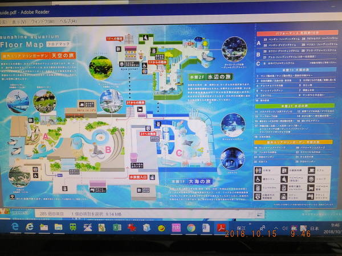Click the 天空の旅 orange heading
The width and height of the screenshot is (342, 256).
click(63, 56)
